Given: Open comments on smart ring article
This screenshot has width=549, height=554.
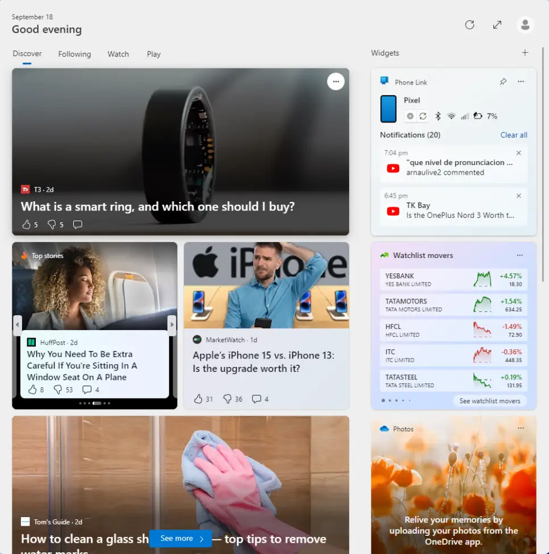Looking at the screenshot, I should point(77,225).
